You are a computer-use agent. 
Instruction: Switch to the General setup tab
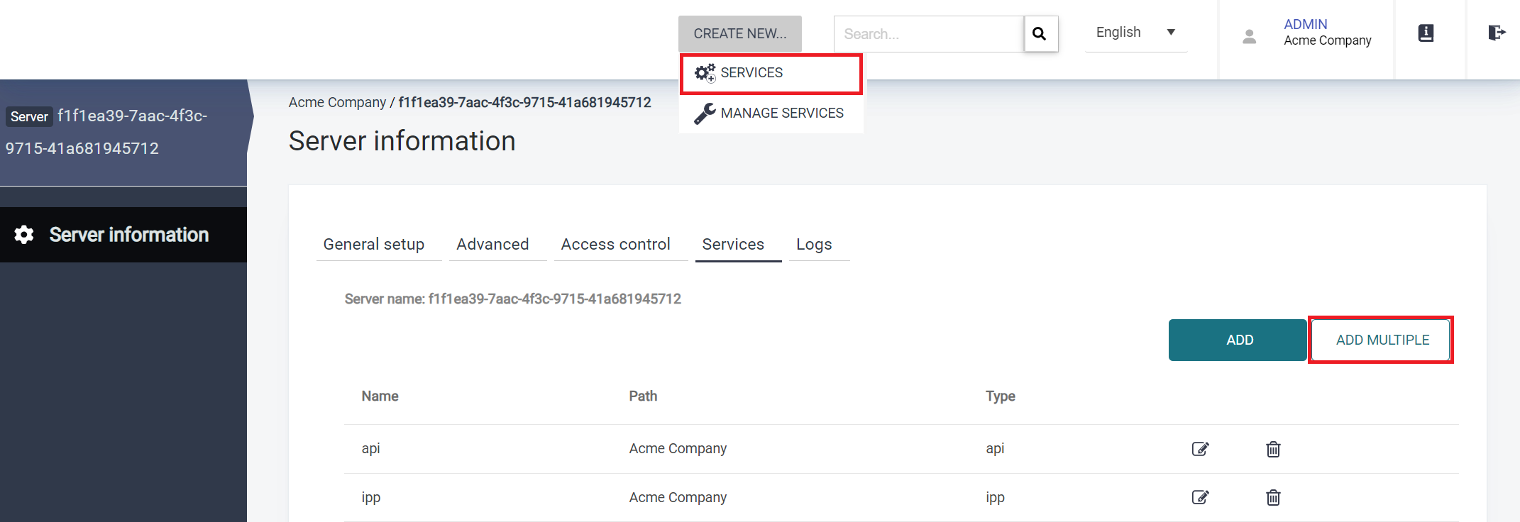(374, 245)
